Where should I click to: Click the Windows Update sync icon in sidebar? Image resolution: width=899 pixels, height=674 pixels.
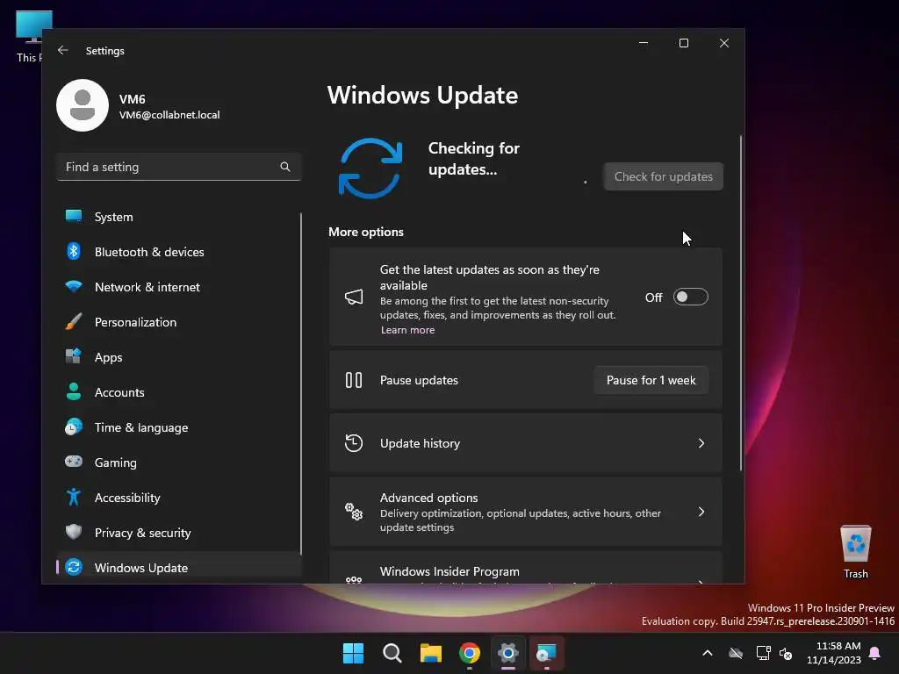(x=74, y=567)
